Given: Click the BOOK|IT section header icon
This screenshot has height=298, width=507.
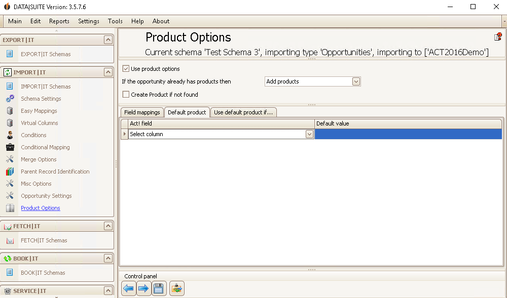Looking at the screenshot, I should coord(8,259).
